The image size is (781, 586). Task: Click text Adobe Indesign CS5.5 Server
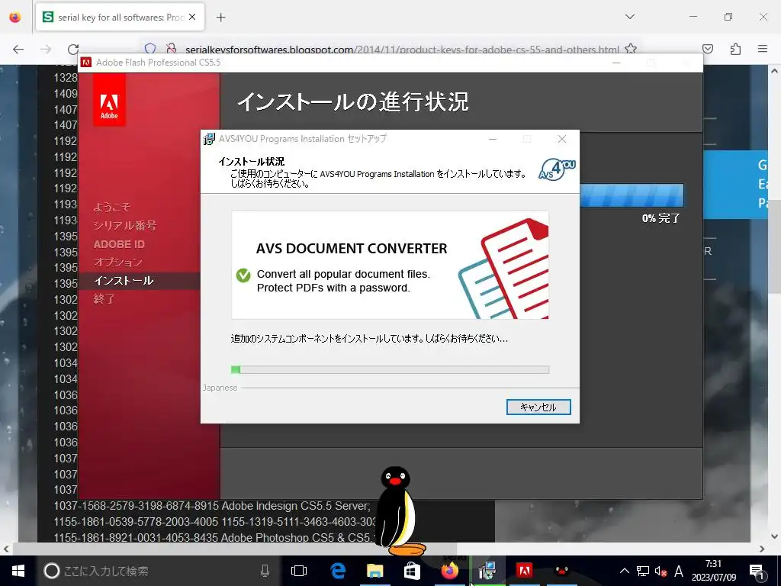pos(296,506)
